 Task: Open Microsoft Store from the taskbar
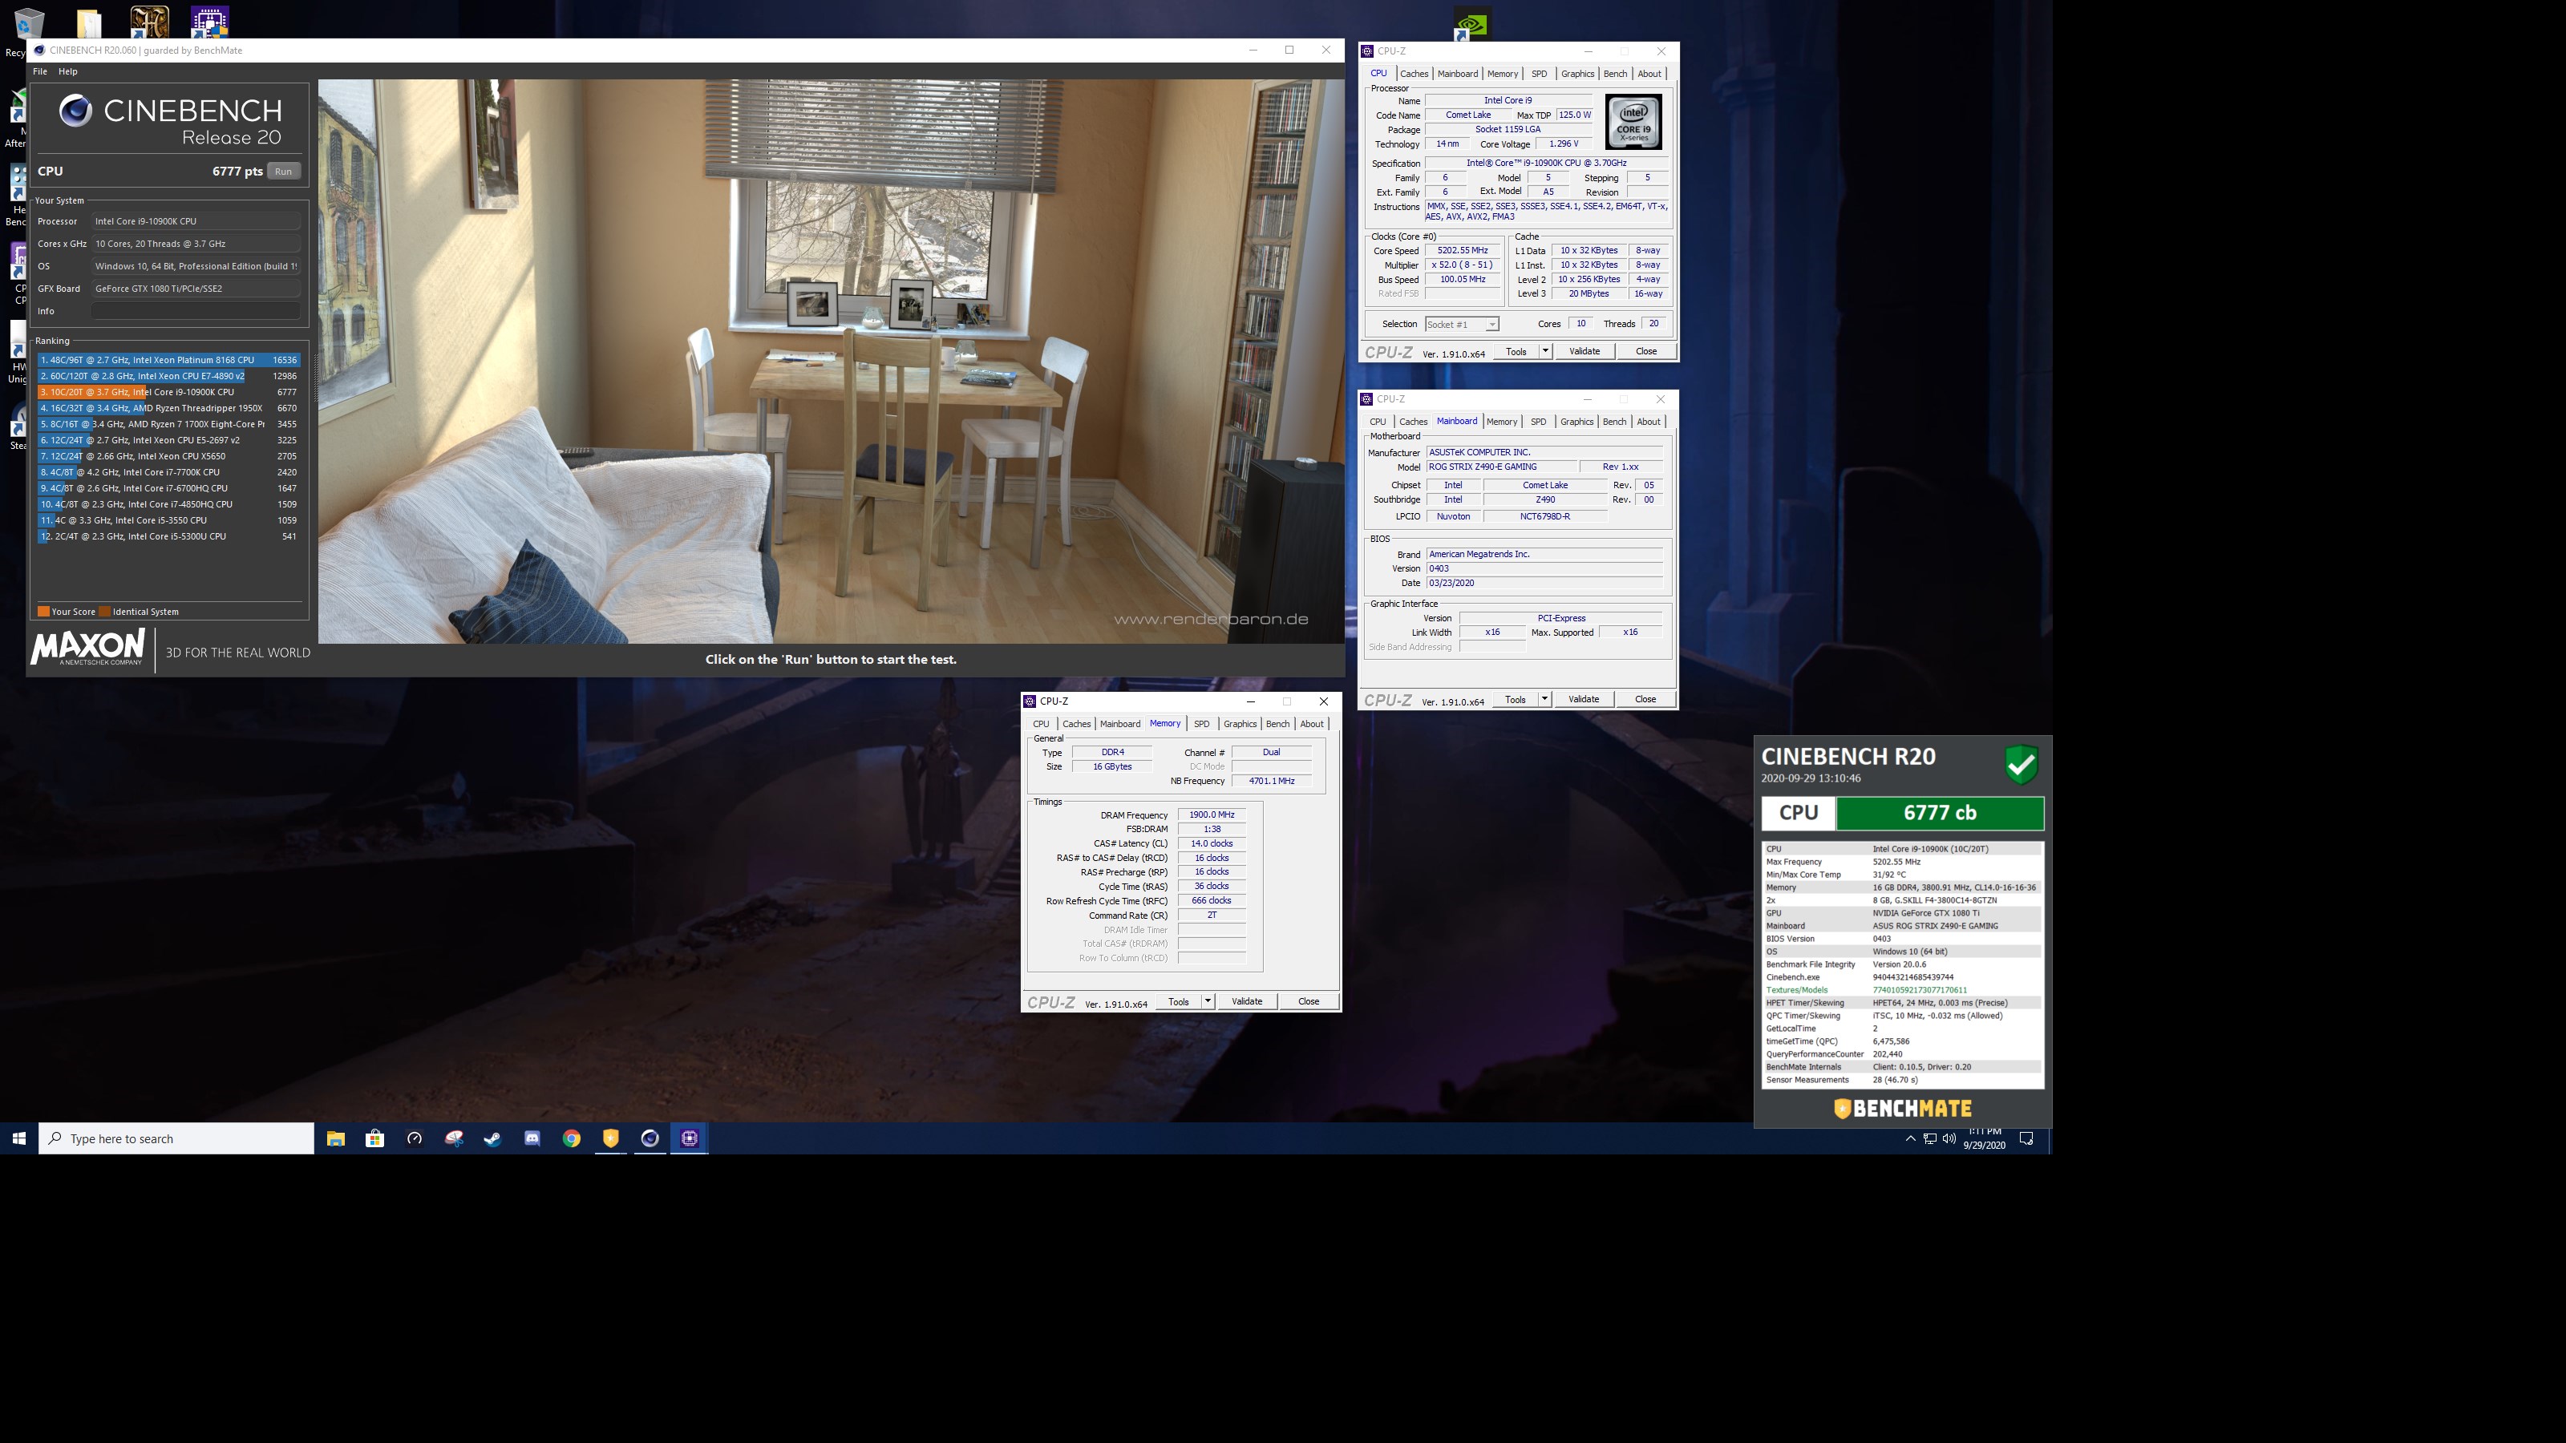tap(374, 1138)
